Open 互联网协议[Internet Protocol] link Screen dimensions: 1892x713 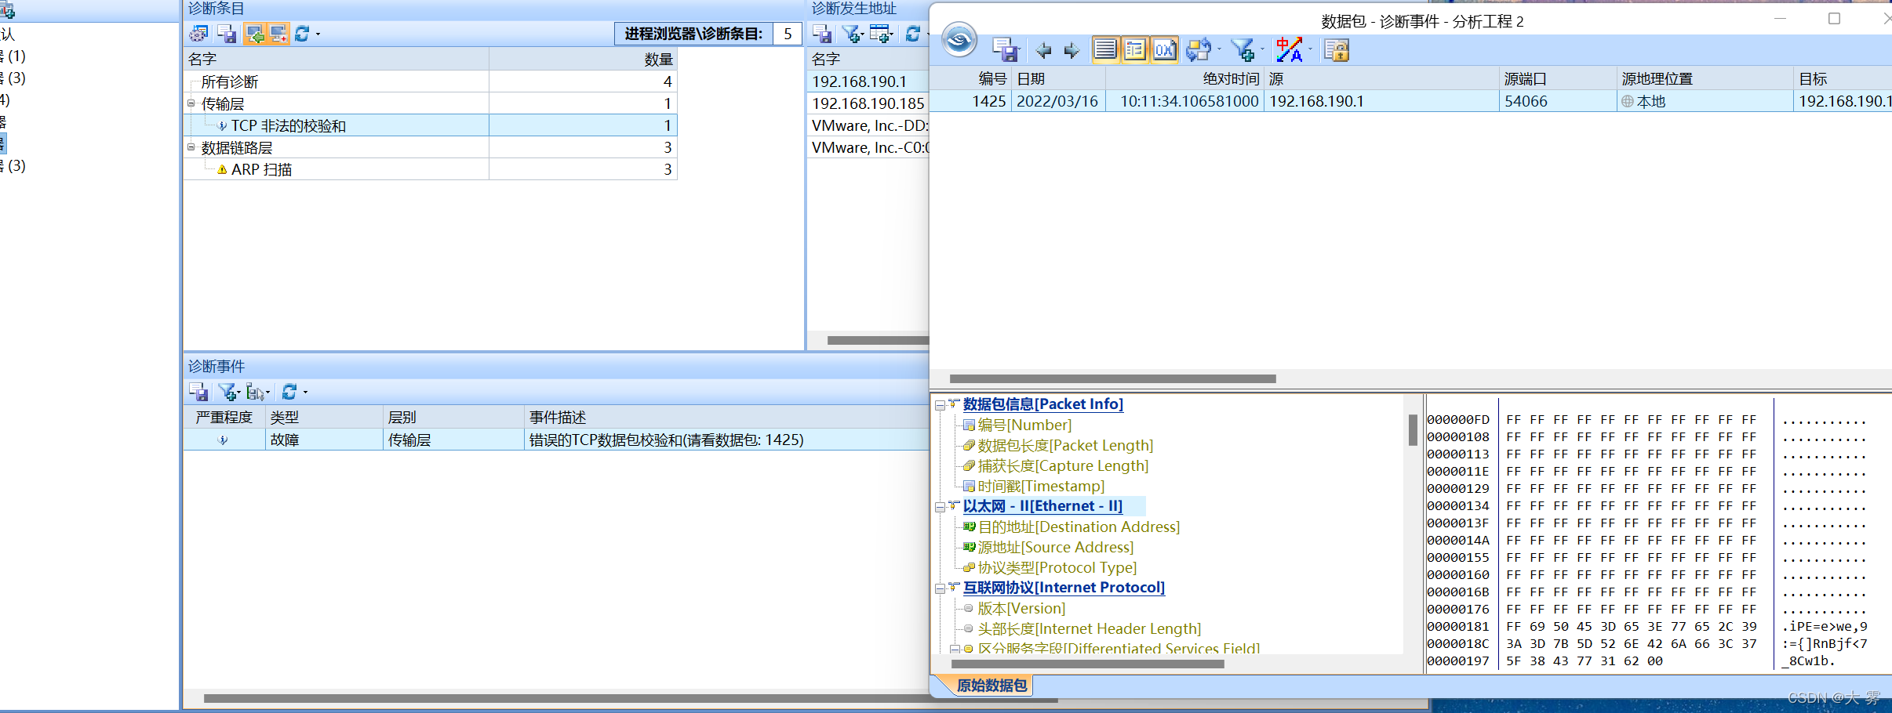[1064, 588]
